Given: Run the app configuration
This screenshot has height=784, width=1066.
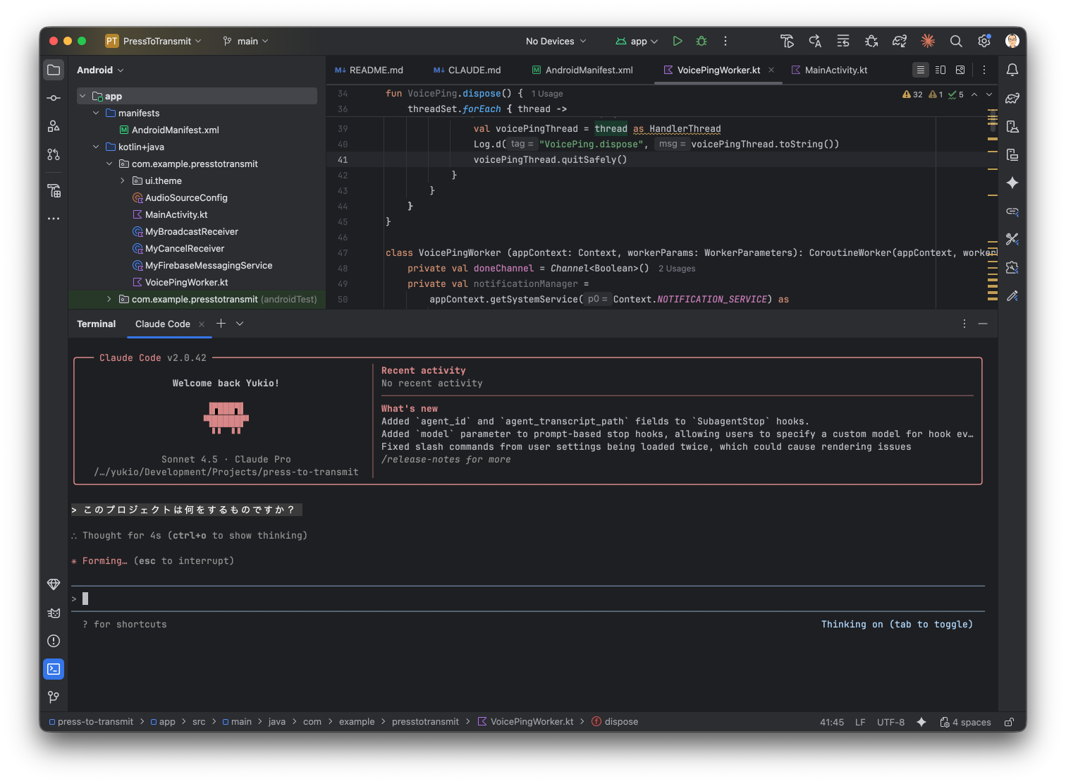Looking at the screenshot, I should [x=677, y=41].
